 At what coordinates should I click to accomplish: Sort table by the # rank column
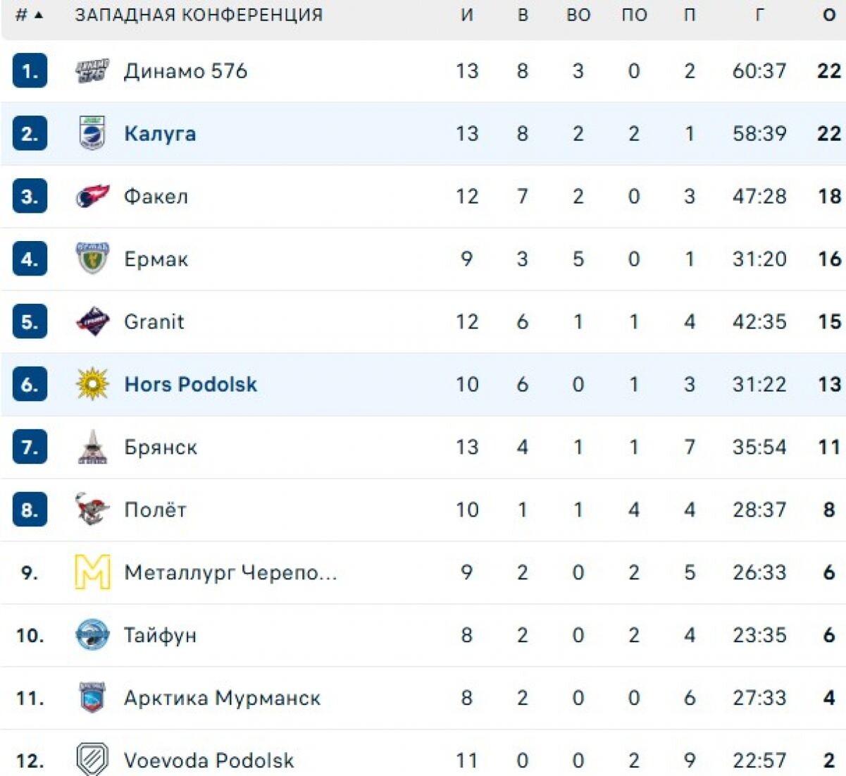coord(29,15)
